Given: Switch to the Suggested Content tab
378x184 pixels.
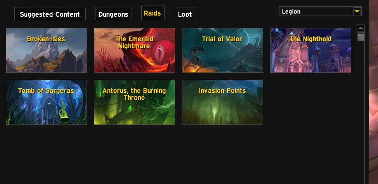Looking at the screenshot, I should pos(50,14).
